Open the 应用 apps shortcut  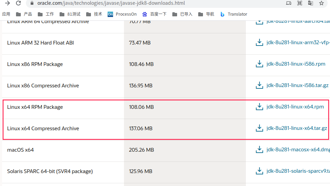coord(6,14)
